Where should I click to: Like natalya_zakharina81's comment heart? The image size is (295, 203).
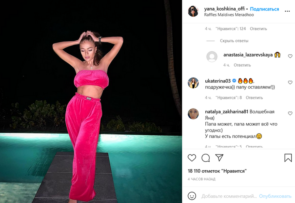(x=290, y=113)
